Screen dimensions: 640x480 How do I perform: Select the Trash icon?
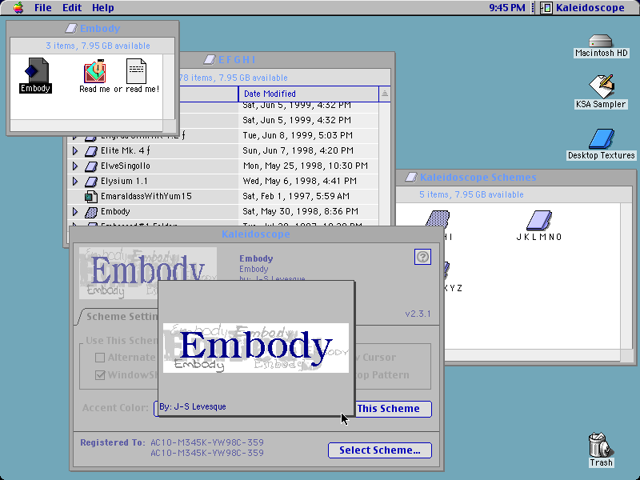[x=601, y=445]
